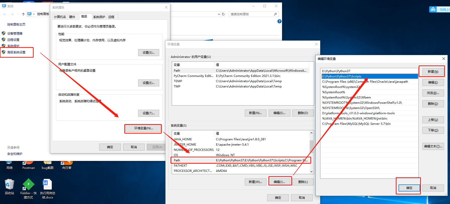Image resolution: width=450 pixels, height=204 pixels.
Task: Click 上移(U) to move entry up
Action: 433,120
